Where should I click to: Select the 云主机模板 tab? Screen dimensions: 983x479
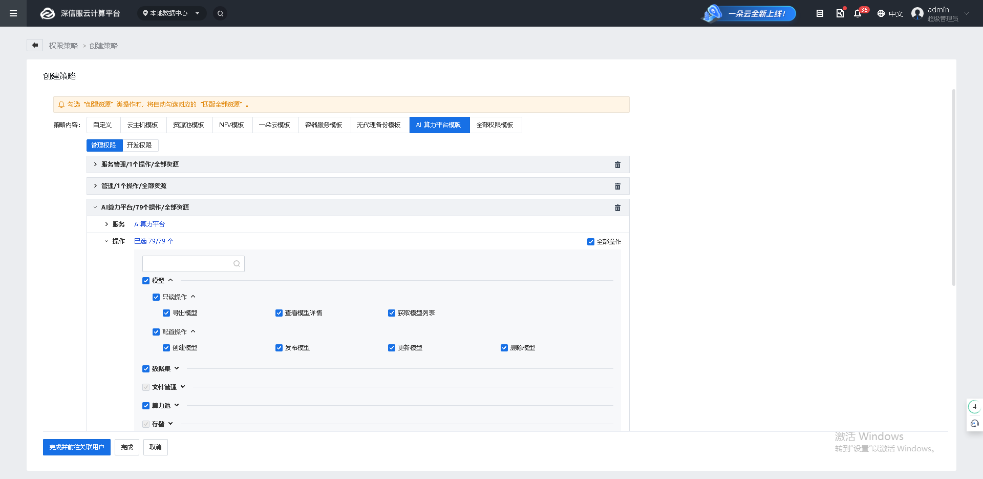pos(143,125)
